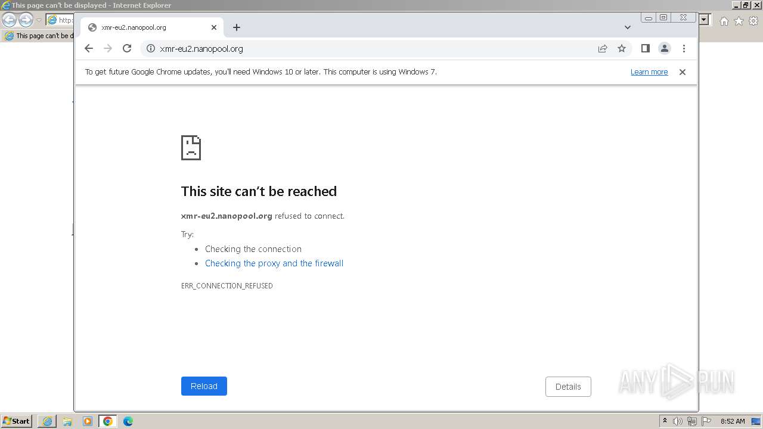Reload page using Chrome toolbar refresh icon
This screenshot has width=763, height=429.
(127, 49)
